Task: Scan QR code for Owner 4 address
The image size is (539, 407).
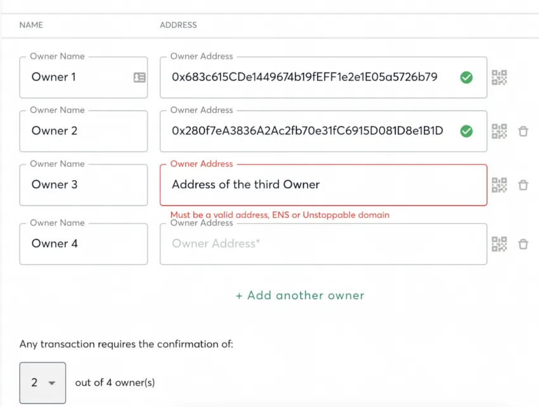Action: 499,244
